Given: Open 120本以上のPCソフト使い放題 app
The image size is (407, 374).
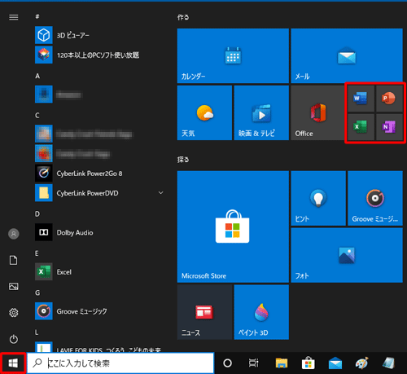Looking at the screenshot, I should [100, 55].
